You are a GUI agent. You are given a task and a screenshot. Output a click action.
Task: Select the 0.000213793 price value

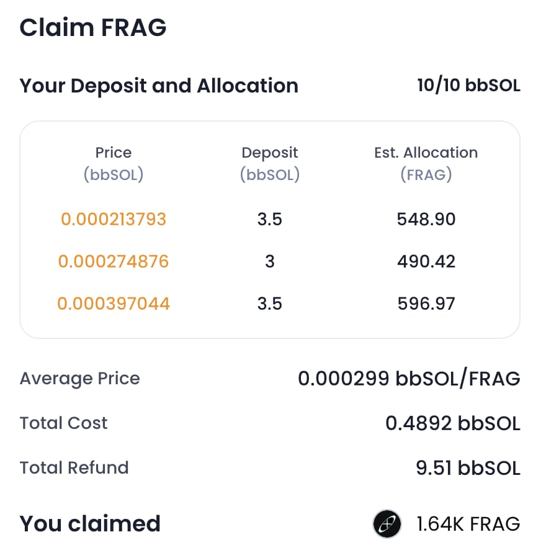tap(114, 219)
